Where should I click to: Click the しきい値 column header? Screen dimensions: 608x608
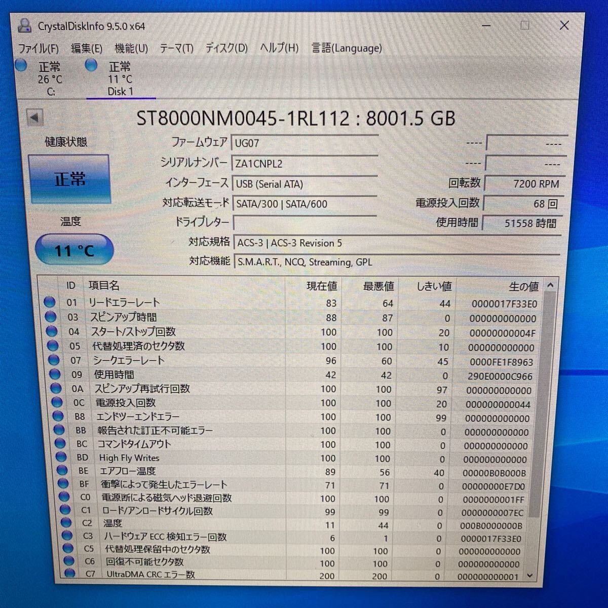(434, 287)
